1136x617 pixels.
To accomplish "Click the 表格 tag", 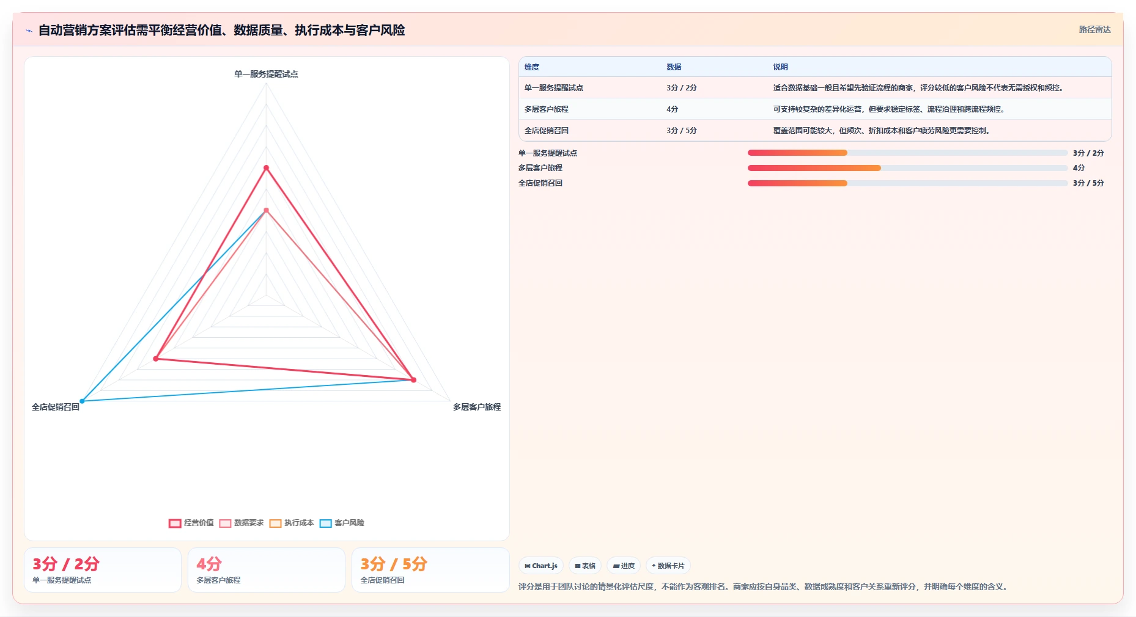I will 585,566.
